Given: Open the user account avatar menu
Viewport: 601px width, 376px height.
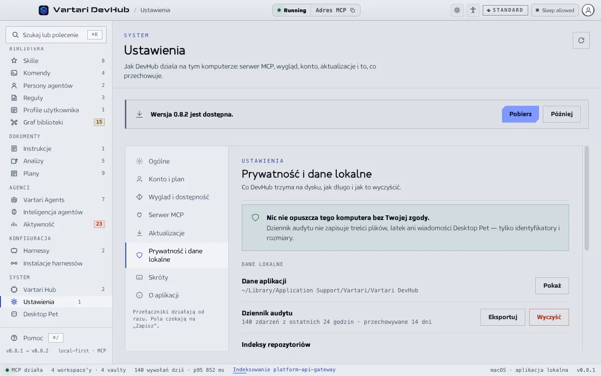Looking at the screenshot, I should (588, 10).
